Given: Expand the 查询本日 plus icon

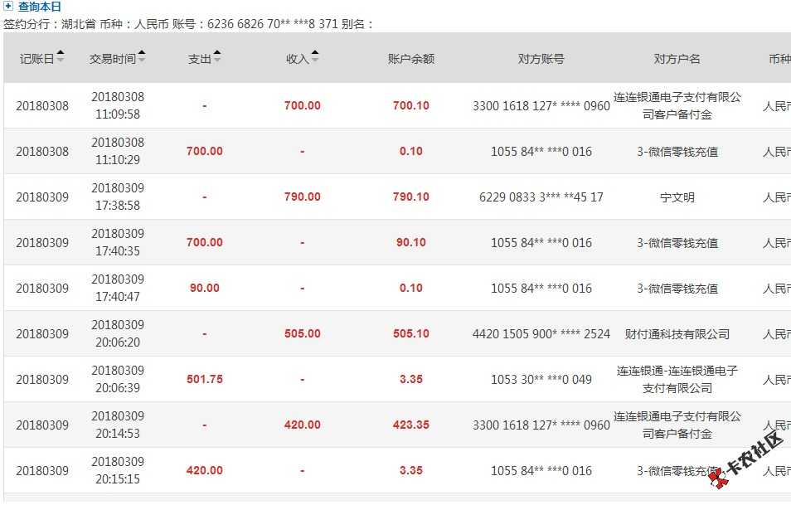Looking at the screenshot, I should coord(8,7).
